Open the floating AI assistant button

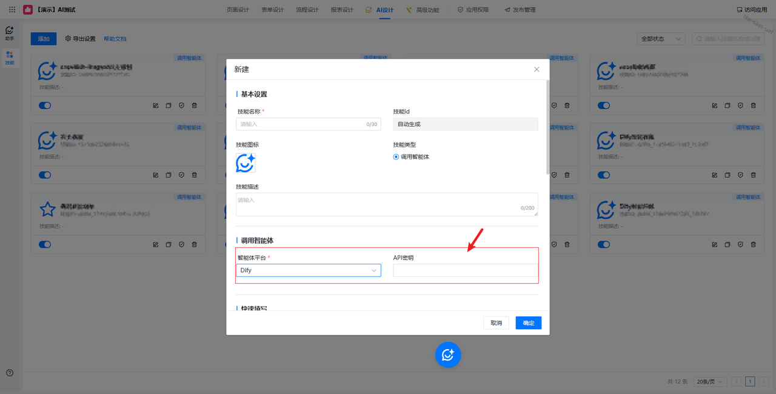coord(448,355)
